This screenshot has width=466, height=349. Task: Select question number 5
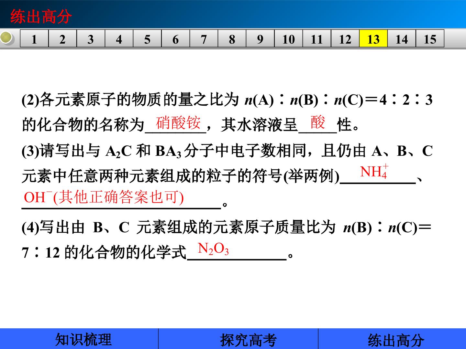[147, 39]
